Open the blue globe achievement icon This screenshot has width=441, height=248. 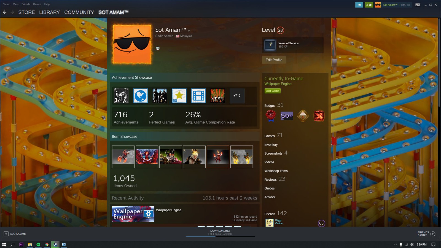pyautogui.click(x=141, y=96)
